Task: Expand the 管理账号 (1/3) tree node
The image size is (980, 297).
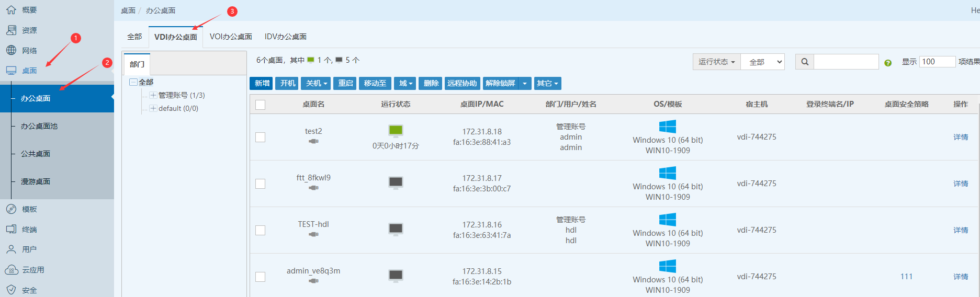Action: click(x=153, y=95)
